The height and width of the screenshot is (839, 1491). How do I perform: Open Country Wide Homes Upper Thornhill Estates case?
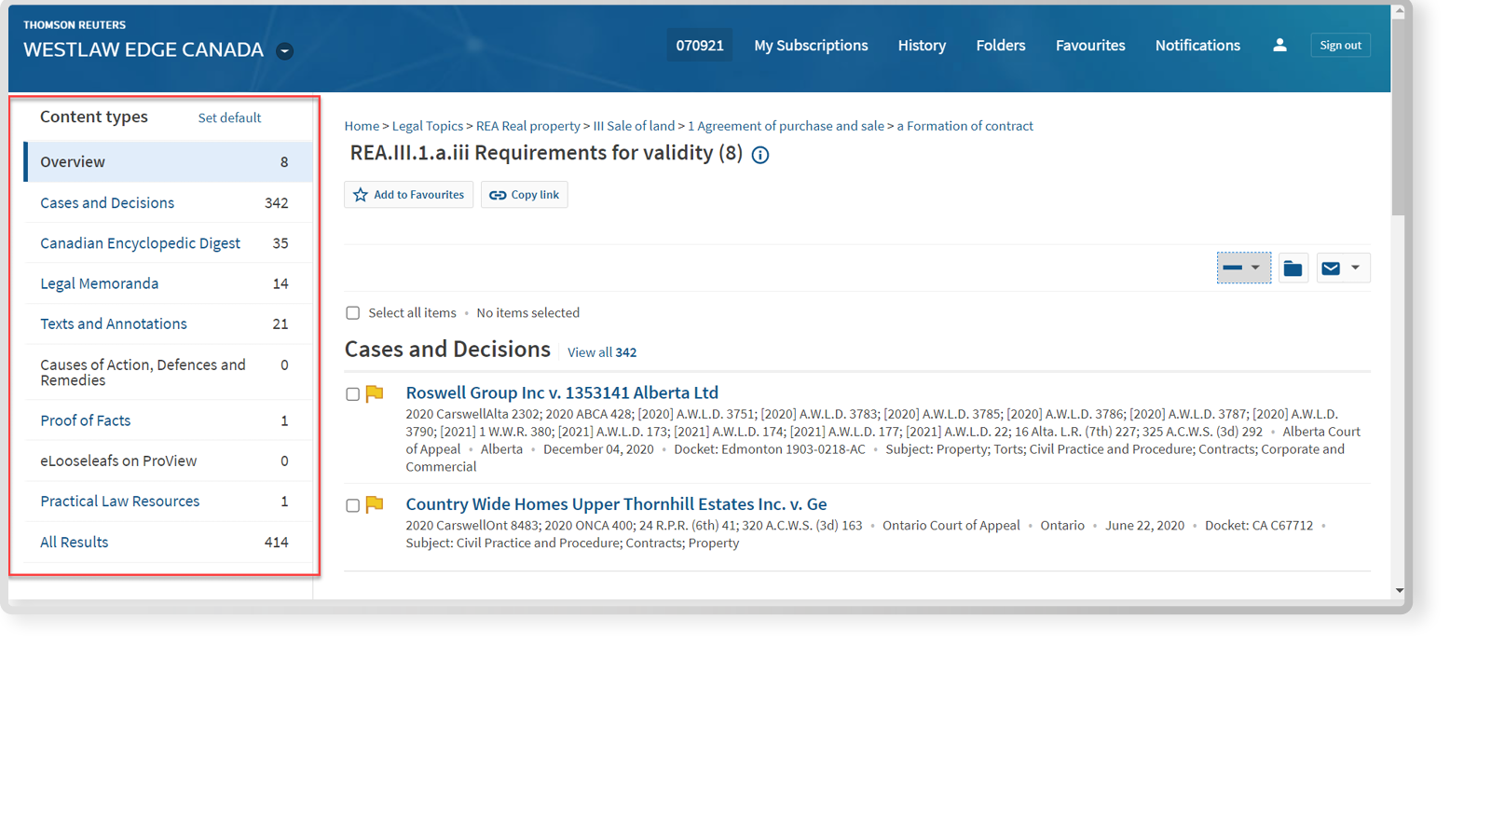(616, 504)
